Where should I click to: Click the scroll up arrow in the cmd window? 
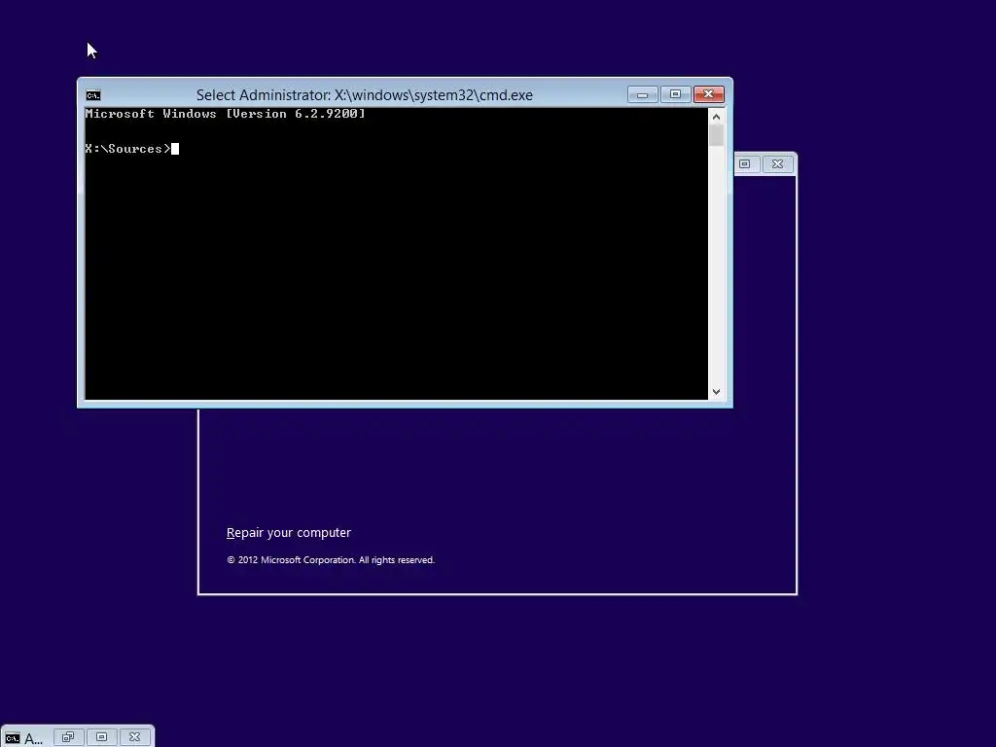pos(716,117)
